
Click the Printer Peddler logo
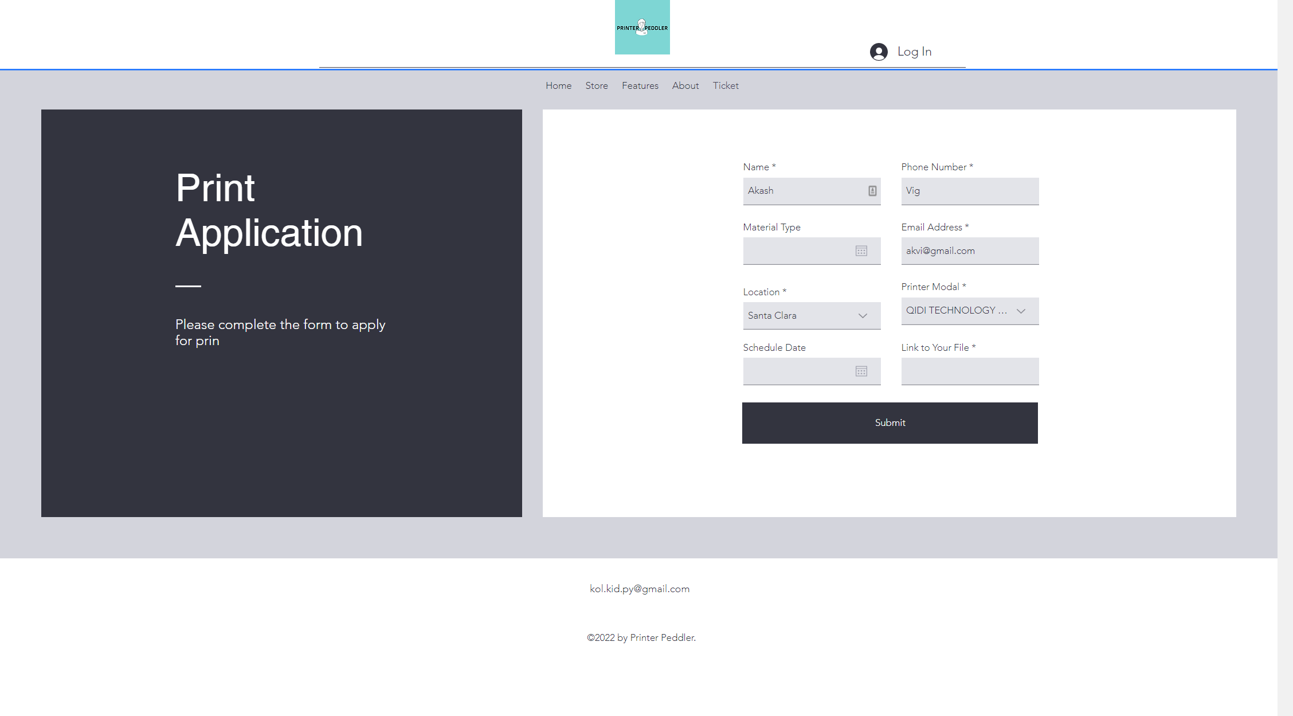(642, 27)
